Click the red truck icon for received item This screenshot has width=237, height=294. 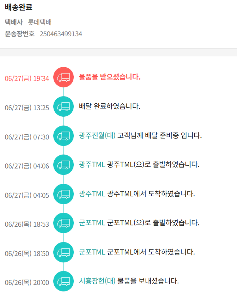pyautogui.click(x=64, y=77)
